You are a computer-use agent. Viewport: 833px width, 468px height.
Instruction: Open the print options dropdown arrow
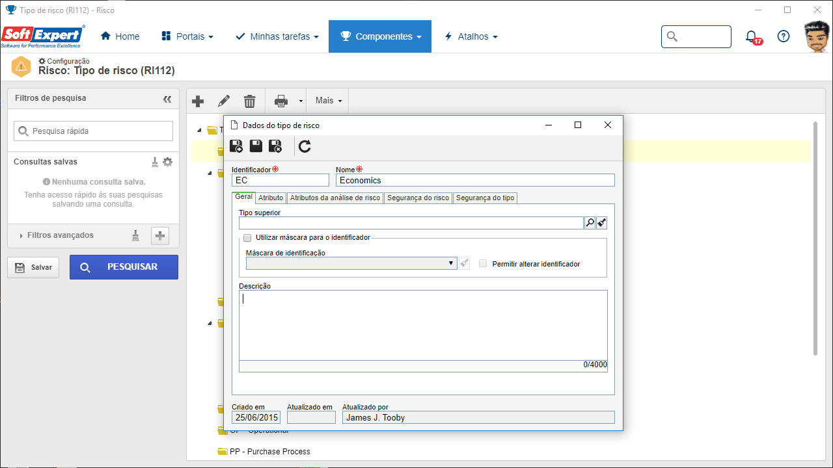[x=301, y=101]
